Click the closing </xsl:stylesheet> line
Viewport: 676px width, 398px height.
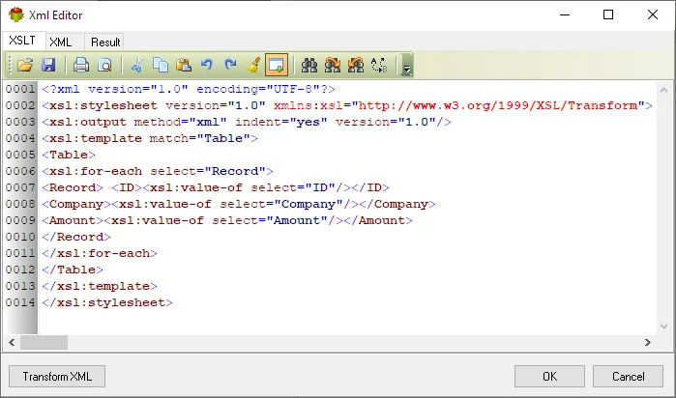[x=107, y=302]
